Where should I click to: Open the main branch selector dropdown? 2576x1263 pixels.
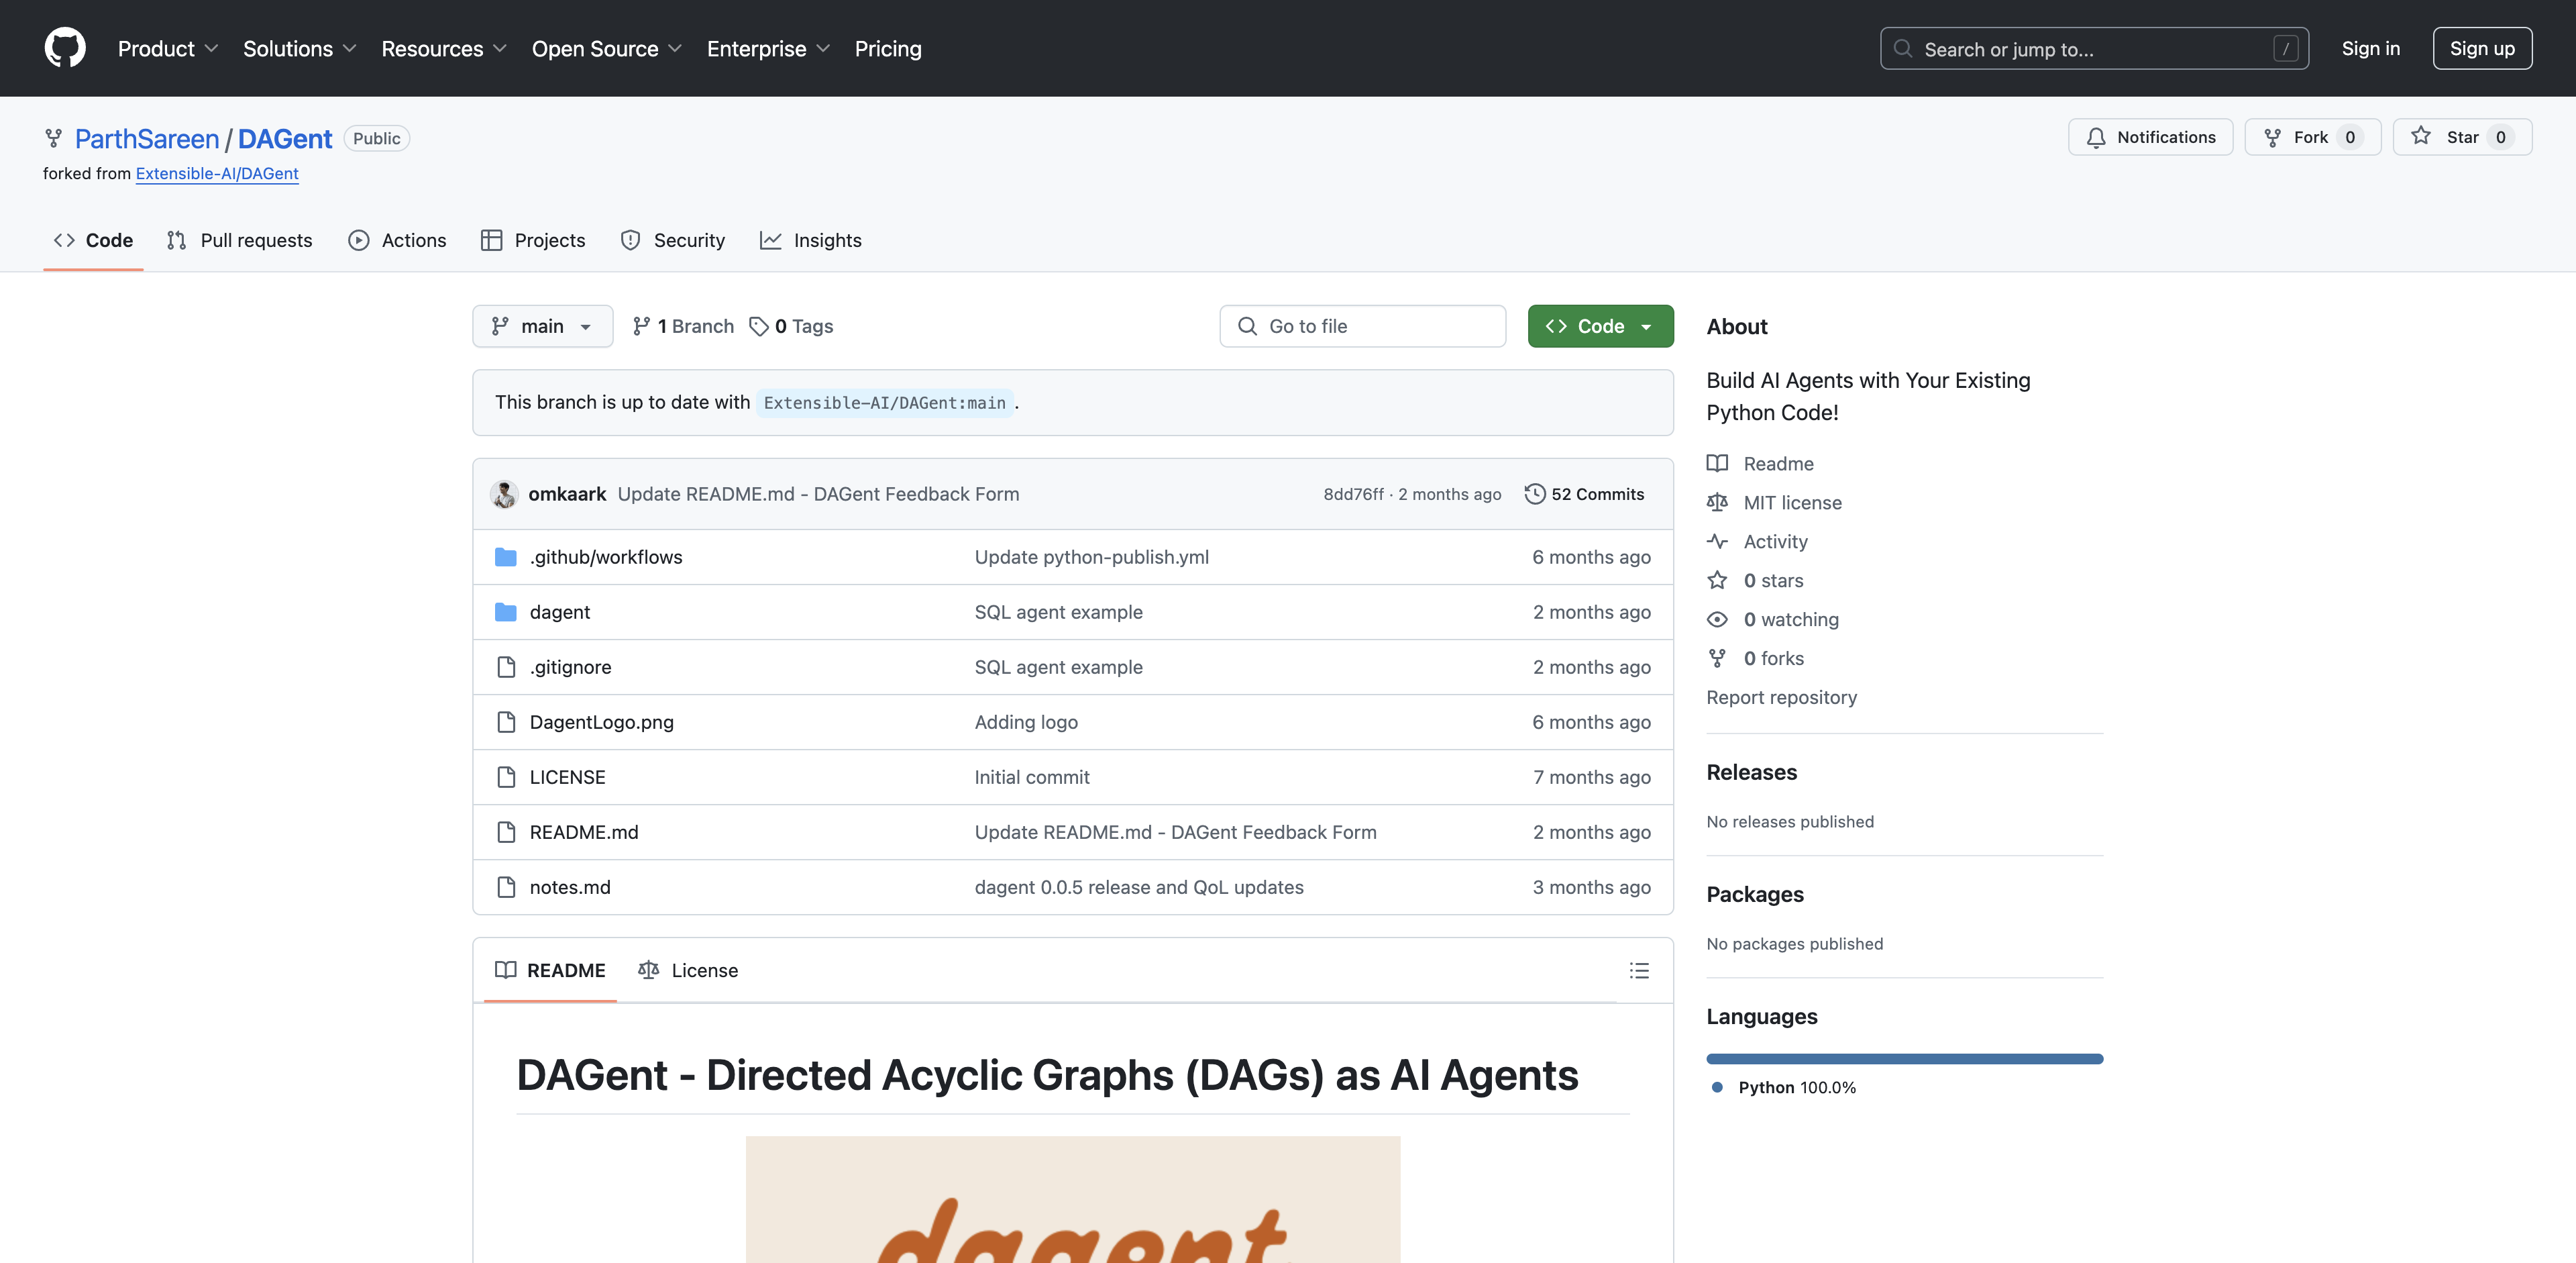pos(543,326)
